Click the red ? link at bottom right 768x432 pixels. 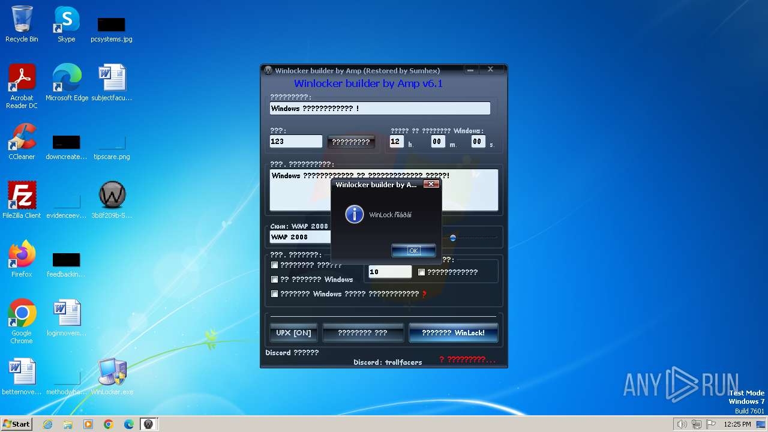[x=467, y=359]
